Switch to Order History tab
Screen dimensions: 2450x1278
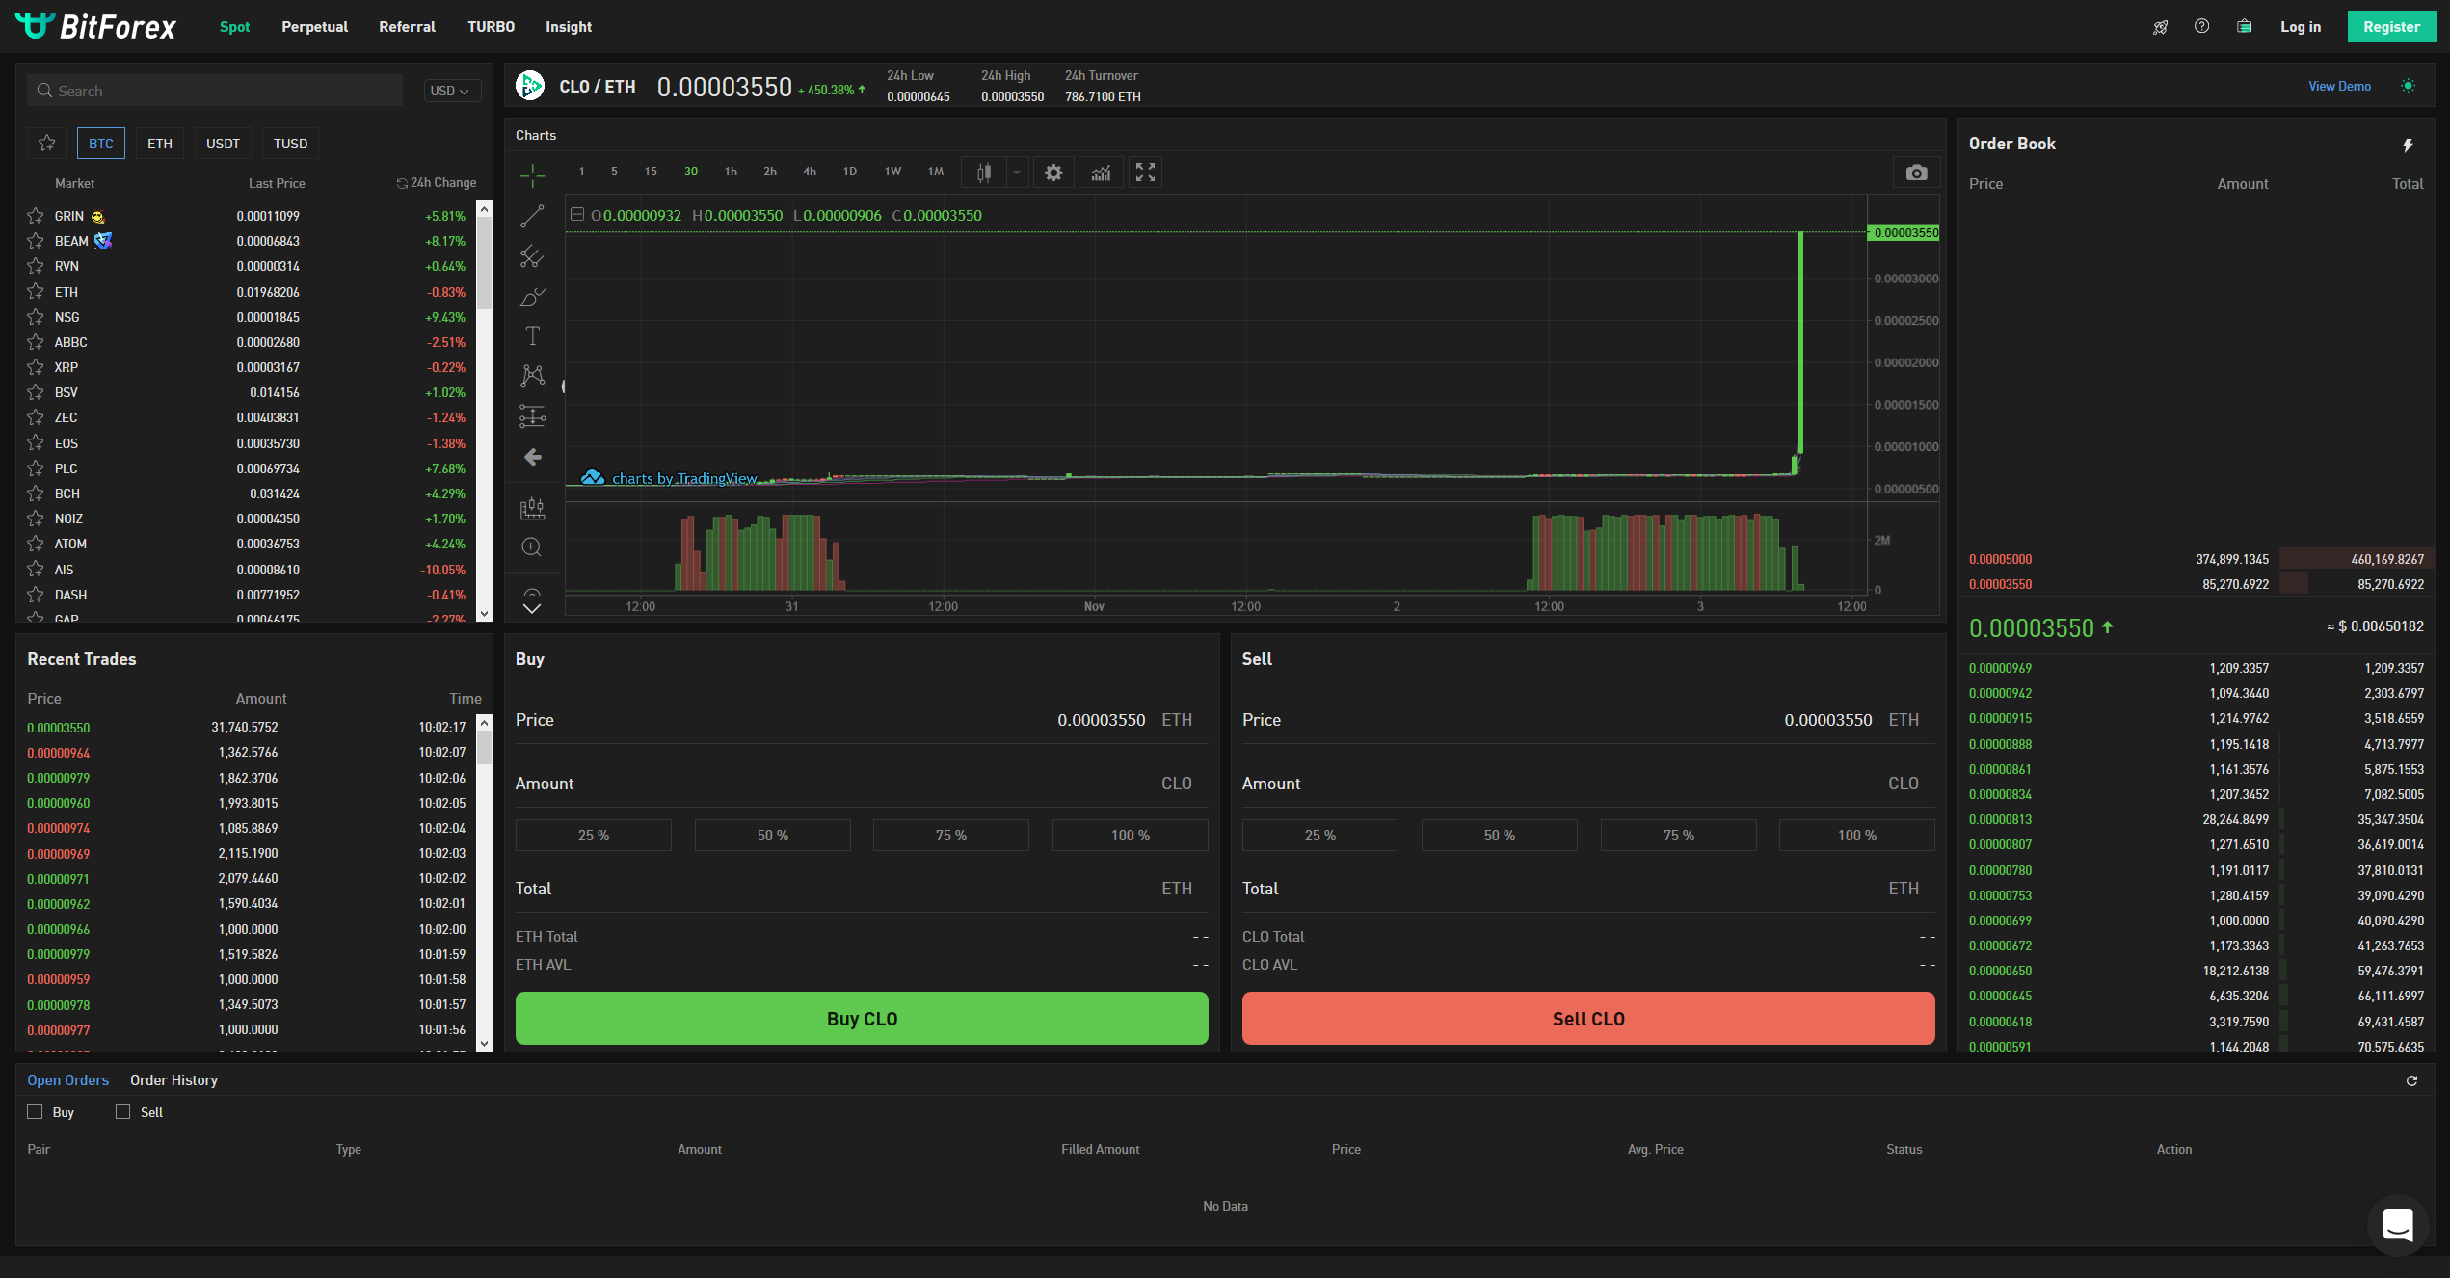tap(173, 1080)
